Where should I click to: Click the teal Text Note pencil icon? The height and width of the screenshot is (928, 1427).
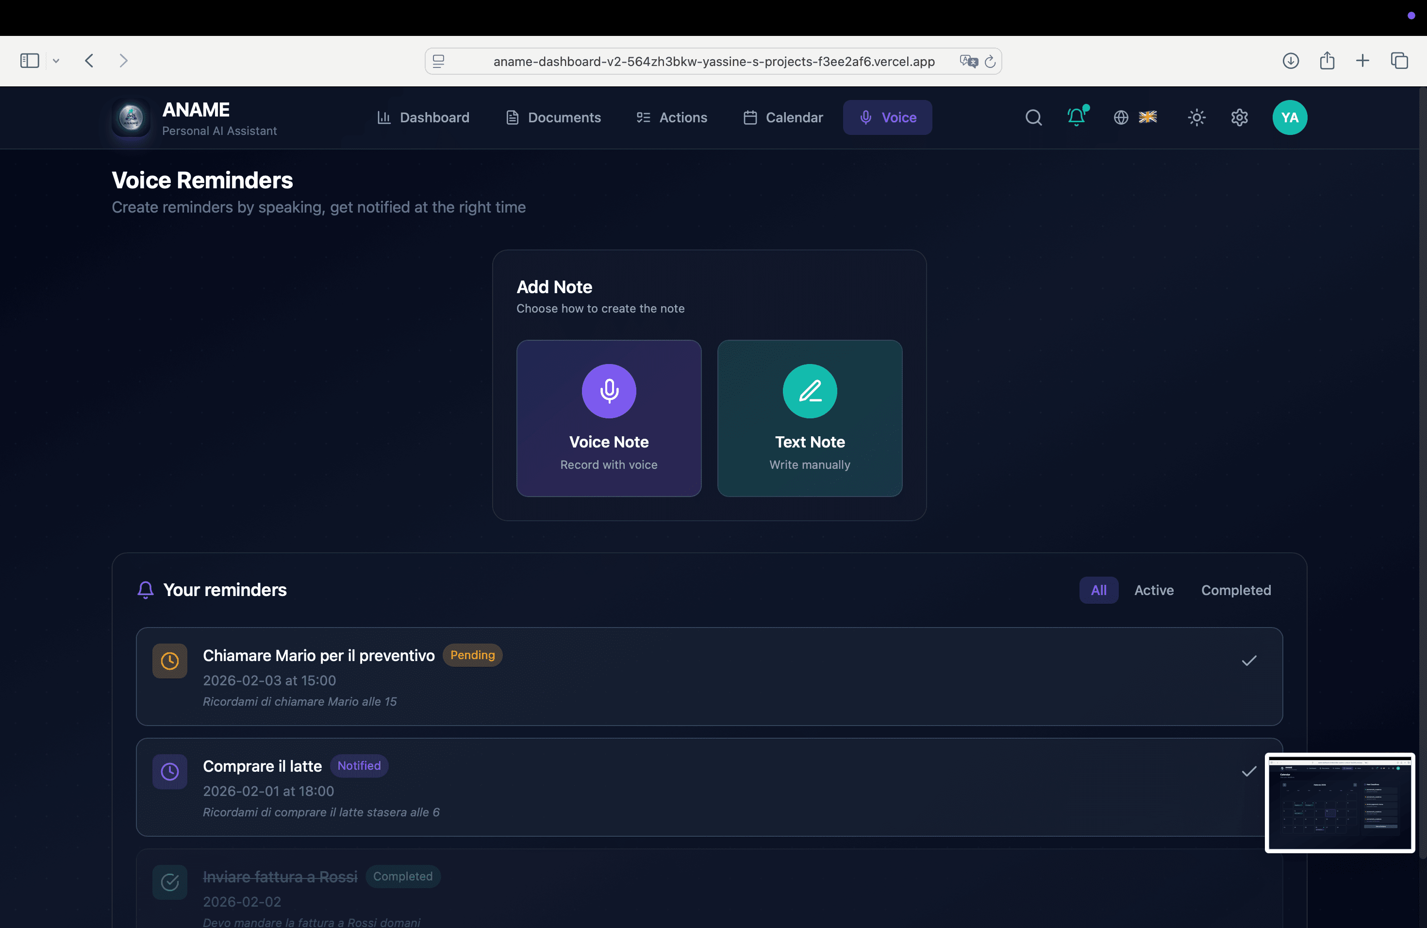pos(810,391)
